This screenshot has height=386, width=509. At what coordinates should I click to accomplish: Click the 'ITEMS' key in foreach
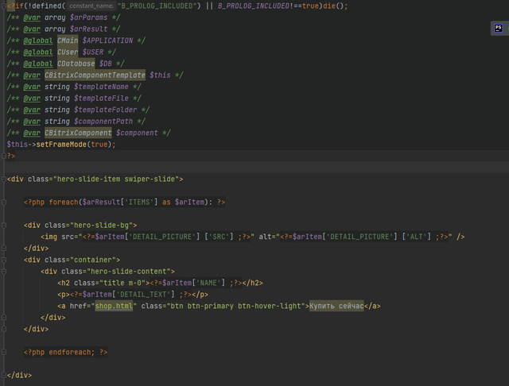pos(139,203)
